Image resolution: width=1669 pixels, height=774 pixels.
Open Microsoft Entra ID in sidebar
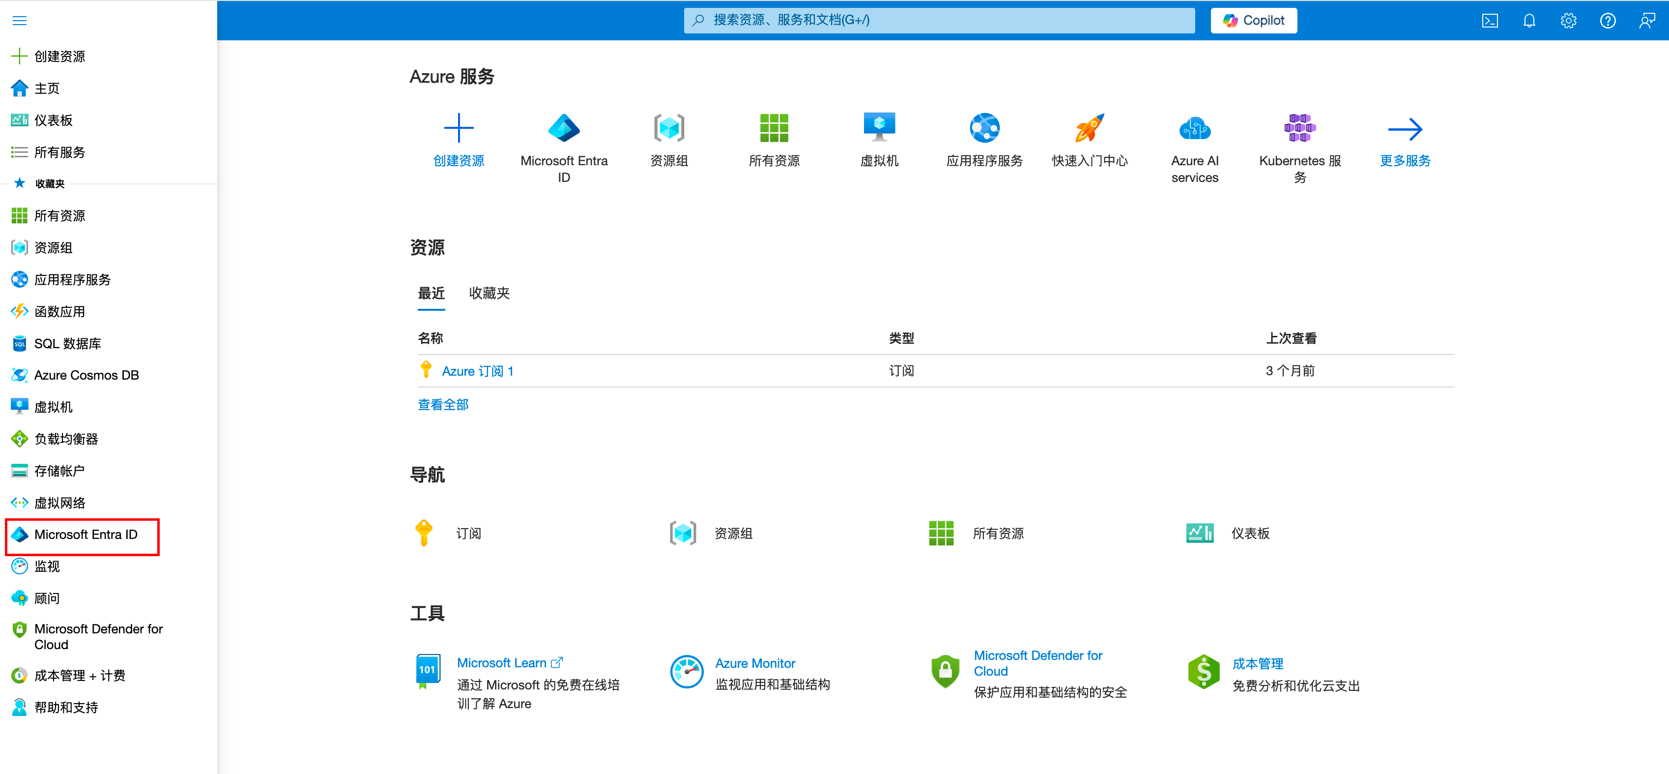(86, 535)
